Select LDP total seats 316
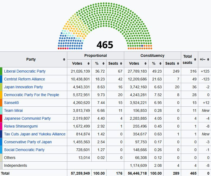Image resolution: width=211 pixels, height=176 pixels. [193, 71]
